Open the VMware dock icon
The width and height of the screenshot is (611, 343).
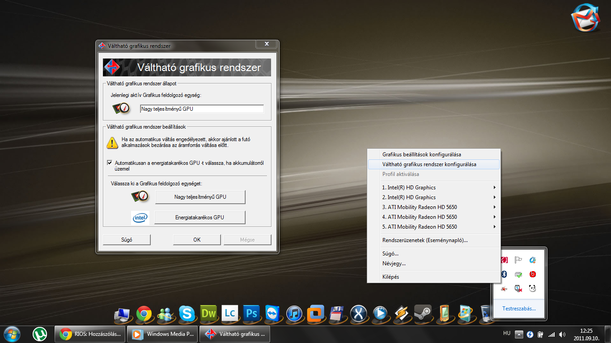316,314
